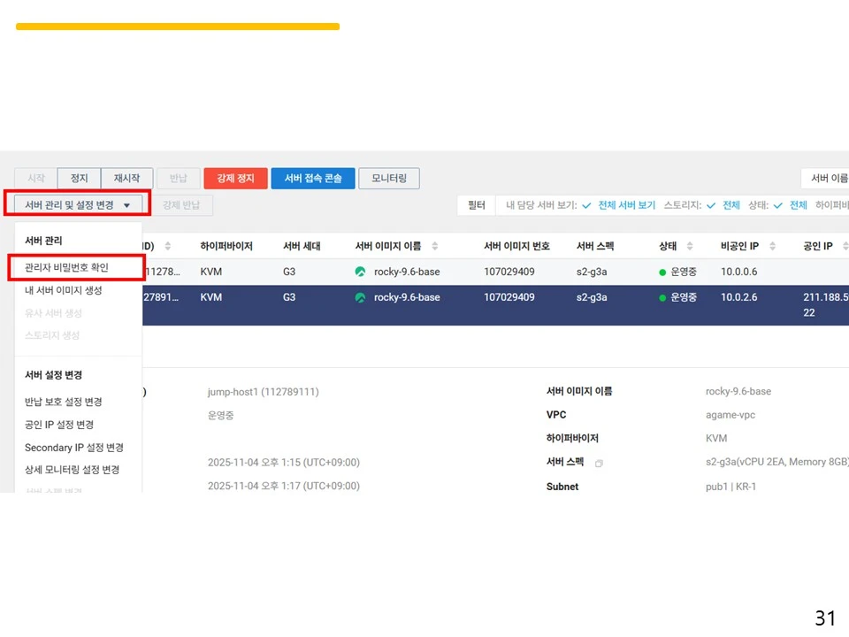
Task: Select 내 서버 이미지 생성 menu item
Action: click(64, 290)
